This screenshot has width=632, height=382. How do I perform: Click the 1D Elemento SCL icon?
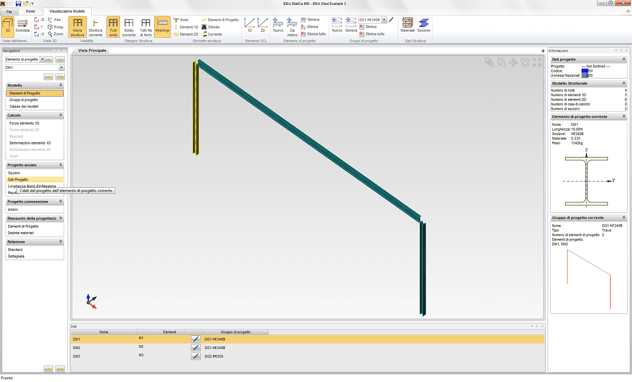point(250,25)
